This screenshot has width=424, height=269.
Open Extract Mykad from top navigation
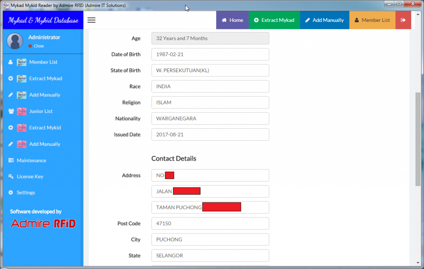274,20
